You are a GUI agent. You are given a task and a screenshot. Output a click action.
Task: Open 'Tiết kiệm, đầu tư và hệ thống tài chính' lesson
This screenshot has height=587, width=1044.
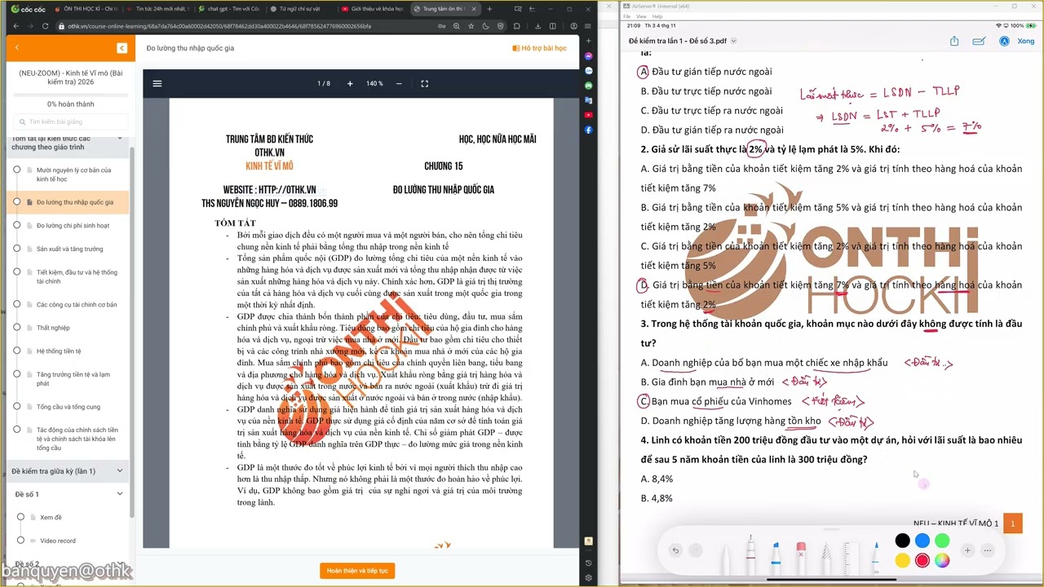pyautogui.click(x=77, y=276)
